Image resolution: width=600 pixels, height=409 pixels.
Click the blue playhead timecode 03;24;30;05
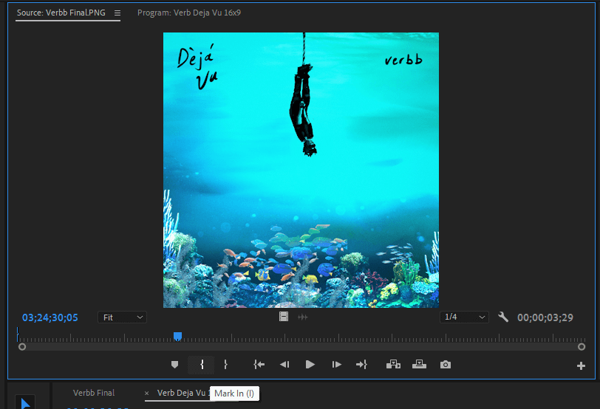[50, 317]
